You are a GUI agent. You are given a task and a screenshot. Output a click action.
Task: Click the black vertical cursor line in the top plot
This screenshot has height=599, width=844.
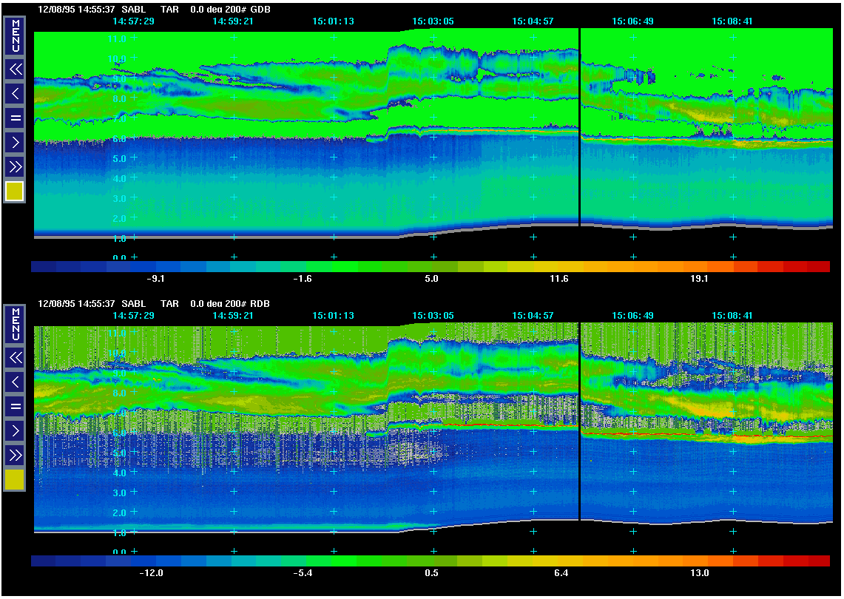(x=579, y=133)
